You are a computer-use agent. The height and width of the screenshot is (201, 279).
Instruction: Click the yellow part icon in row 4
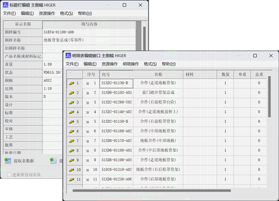click(x=71, y=112)
